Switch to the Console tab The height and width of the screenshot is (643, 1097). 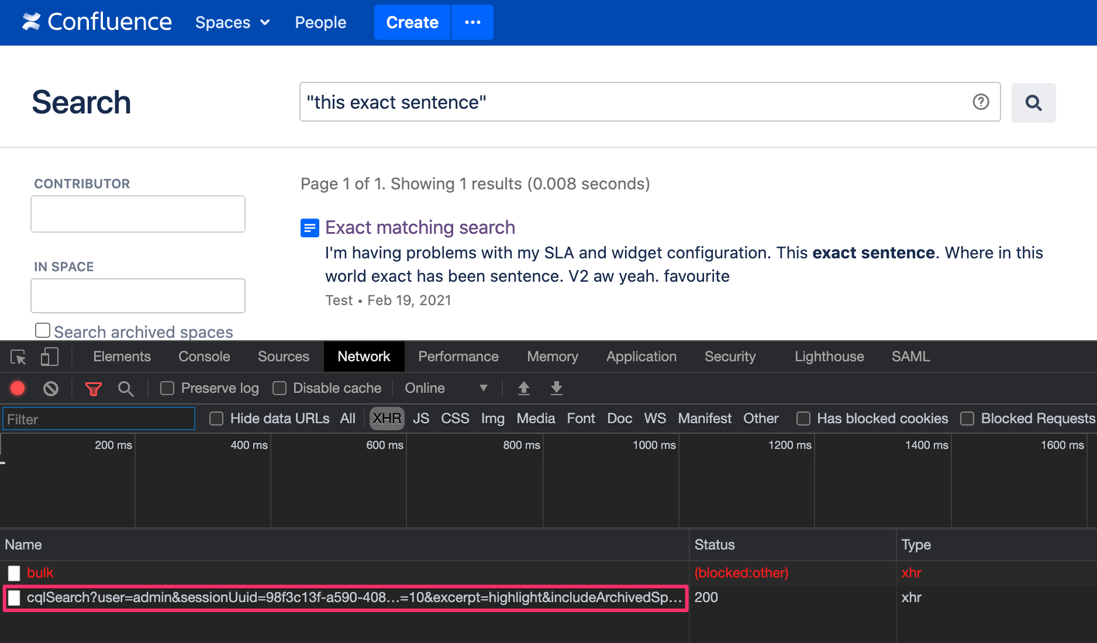pyautogui.click(x=204, y=357)
